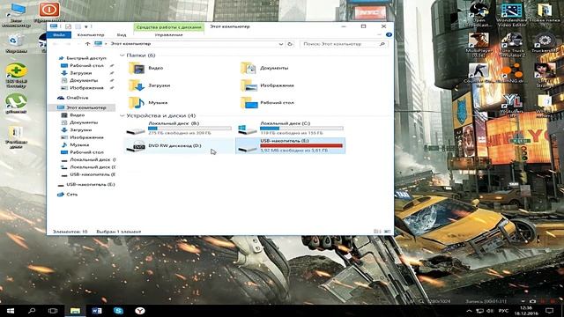The image size is (564, 317).
Task: Open the taskbar clock and date
Action: click(x=526, y=311)
